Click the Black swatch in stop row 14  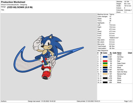(x=105, y=82)
